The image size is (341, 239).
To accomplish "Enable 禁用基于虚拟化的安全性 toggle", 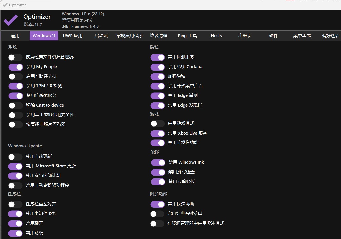I will pos(16,115).
